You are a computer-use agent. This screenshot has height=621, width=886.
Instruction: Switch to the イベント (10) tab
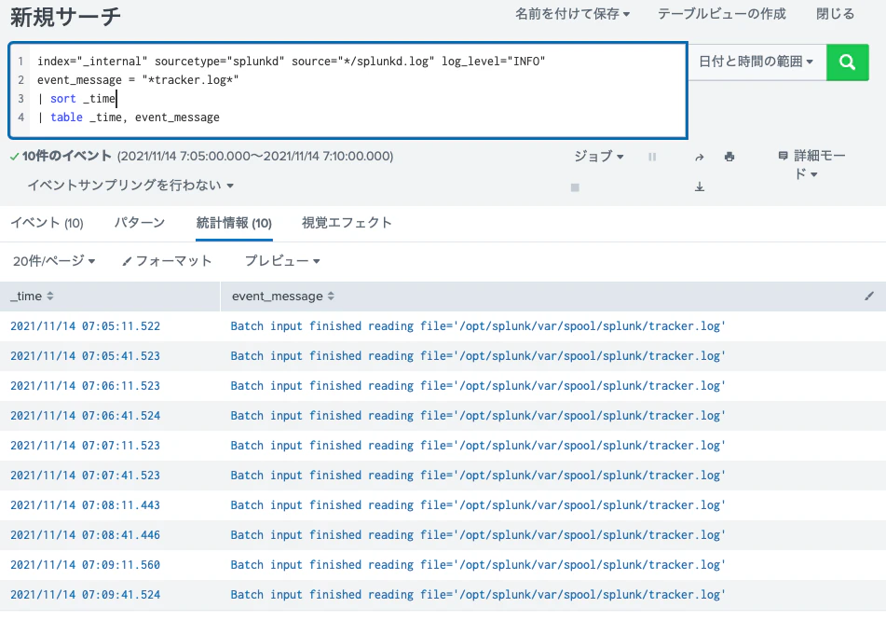click(x=47, y=223)
